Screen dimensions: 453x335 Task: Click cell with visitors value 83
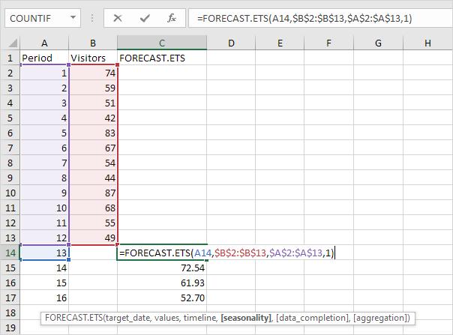click(x=93, y=133)
